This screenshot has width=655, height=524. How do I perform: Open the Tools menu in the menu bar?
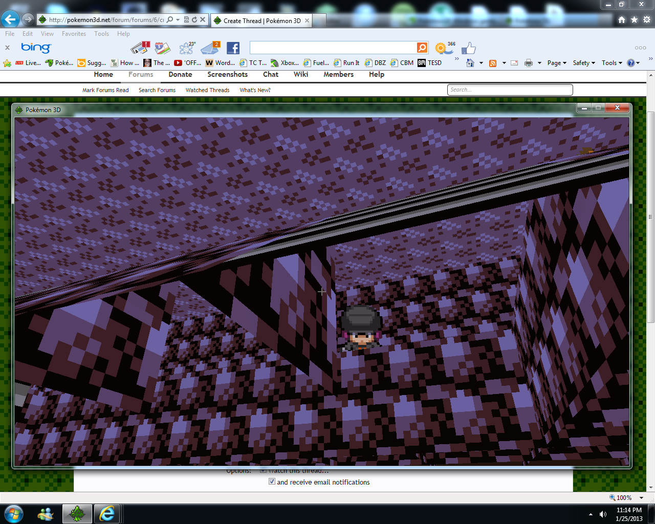[101, 34]
